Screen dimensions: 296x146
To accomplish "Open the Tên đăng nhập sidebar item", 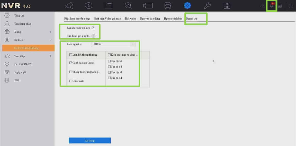I will pyautogui.click(x=23, y=24).
